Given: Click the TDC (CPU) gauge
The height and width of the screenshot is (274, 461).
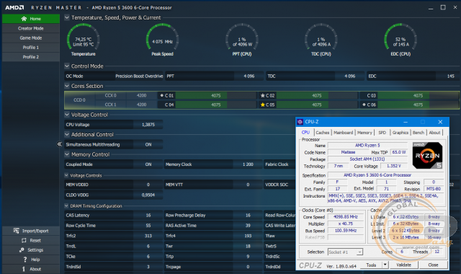Looking at the screenshot, I should pyautogui.click(x=321, y=40).
